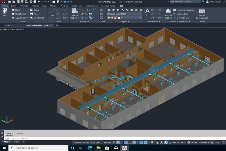This screenshot has height=151, width=226.
Task: Click the Windows search box
Action: point(38,148)
